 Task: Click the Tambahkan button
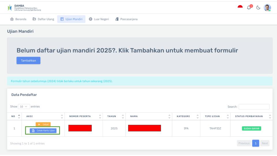28,60
